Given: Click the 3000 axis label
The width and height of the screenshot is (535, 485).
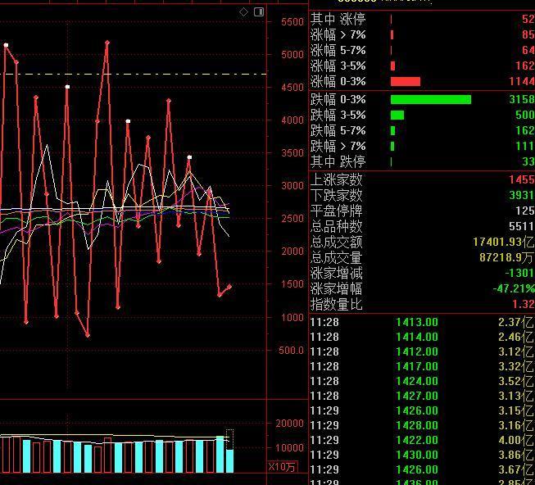Looking at the screenshot, I should (292, 186).
